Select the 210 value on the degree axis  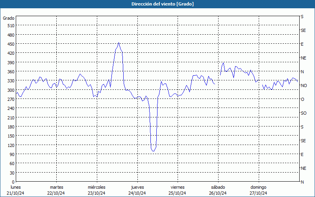coord(11,117)
